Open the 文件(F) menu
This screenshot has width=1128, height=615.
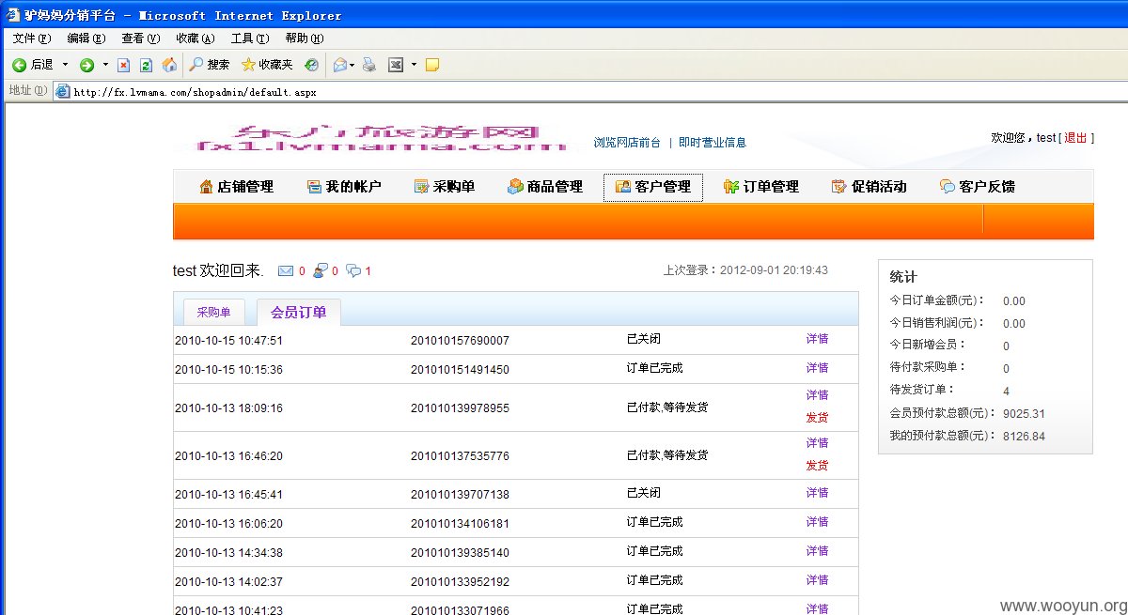(32, 38)
